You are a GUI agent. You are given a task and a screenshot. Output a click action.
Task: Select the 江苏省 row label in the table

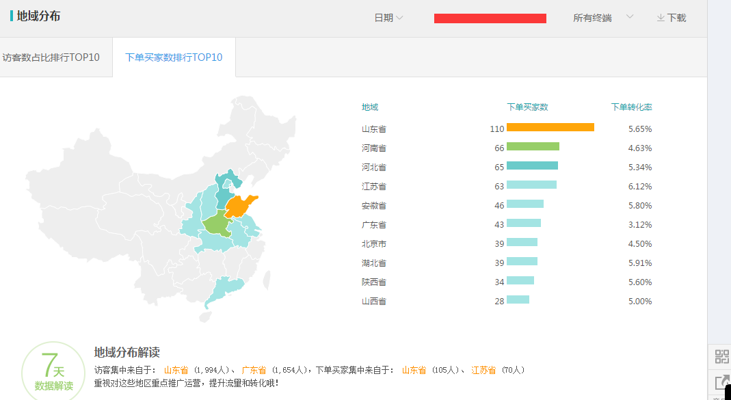tap(374, 187)
